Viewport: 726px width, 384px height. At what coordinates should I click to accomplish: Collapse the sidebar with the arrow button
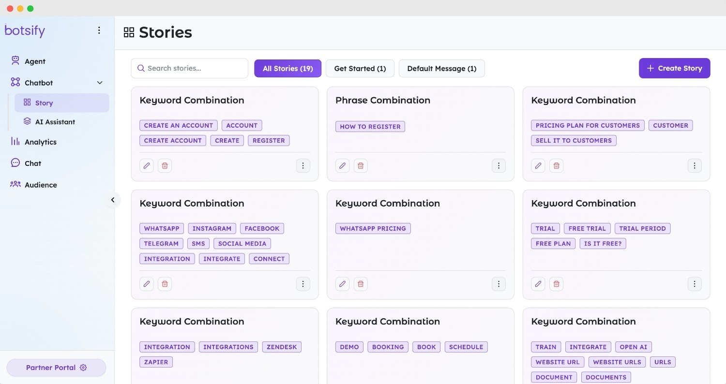point(113,200)
